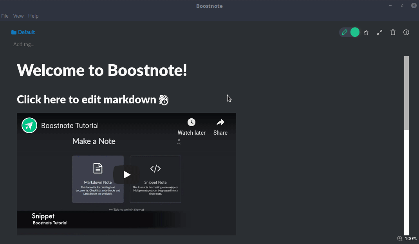Show note info panel

tap(406, 33)
